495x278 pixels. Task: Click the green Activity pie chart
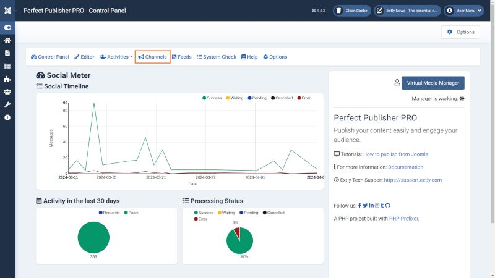(x=93, y=237)
